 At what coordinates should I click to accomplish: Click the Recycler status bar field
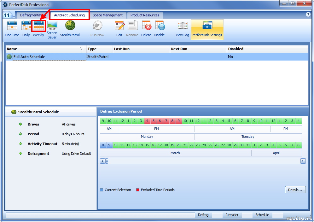pos(247,215)
